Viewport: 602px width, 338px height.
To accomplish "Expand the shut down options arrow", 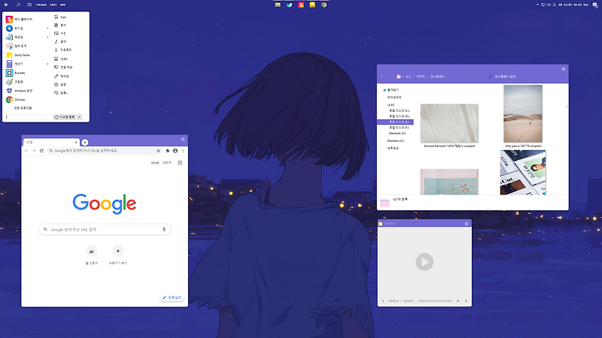I will (80, 117).
